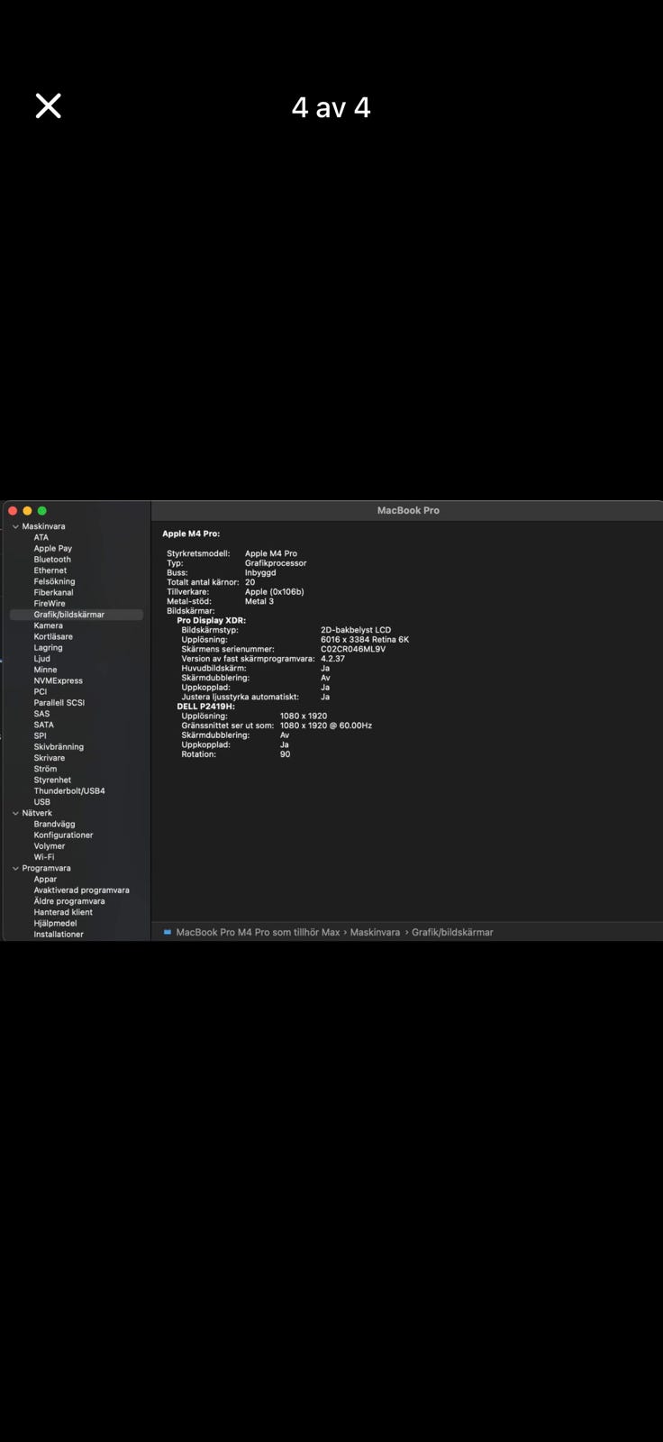Select ATA in the sidebar
Image resolution: width=663 pixels, height=1442 pixels.
point(41,537)
